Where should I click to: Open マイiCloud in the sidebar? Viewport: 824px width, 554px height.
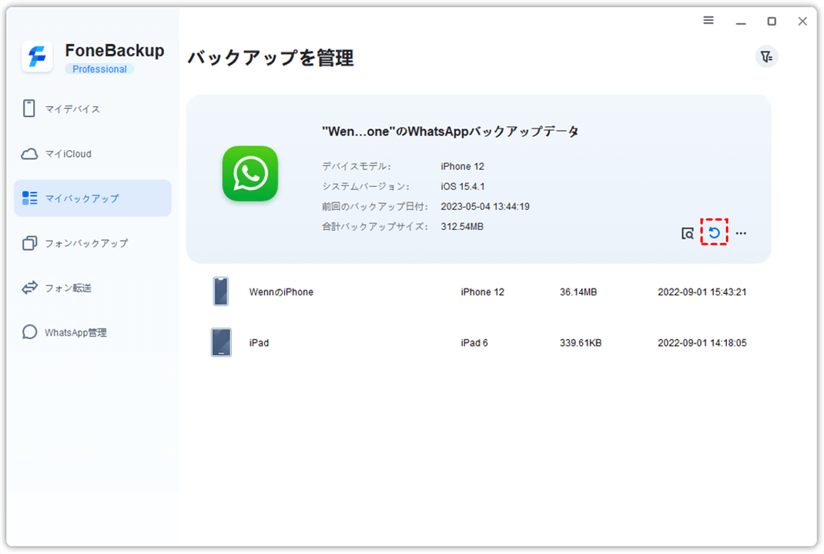click(x=92, y=154)
